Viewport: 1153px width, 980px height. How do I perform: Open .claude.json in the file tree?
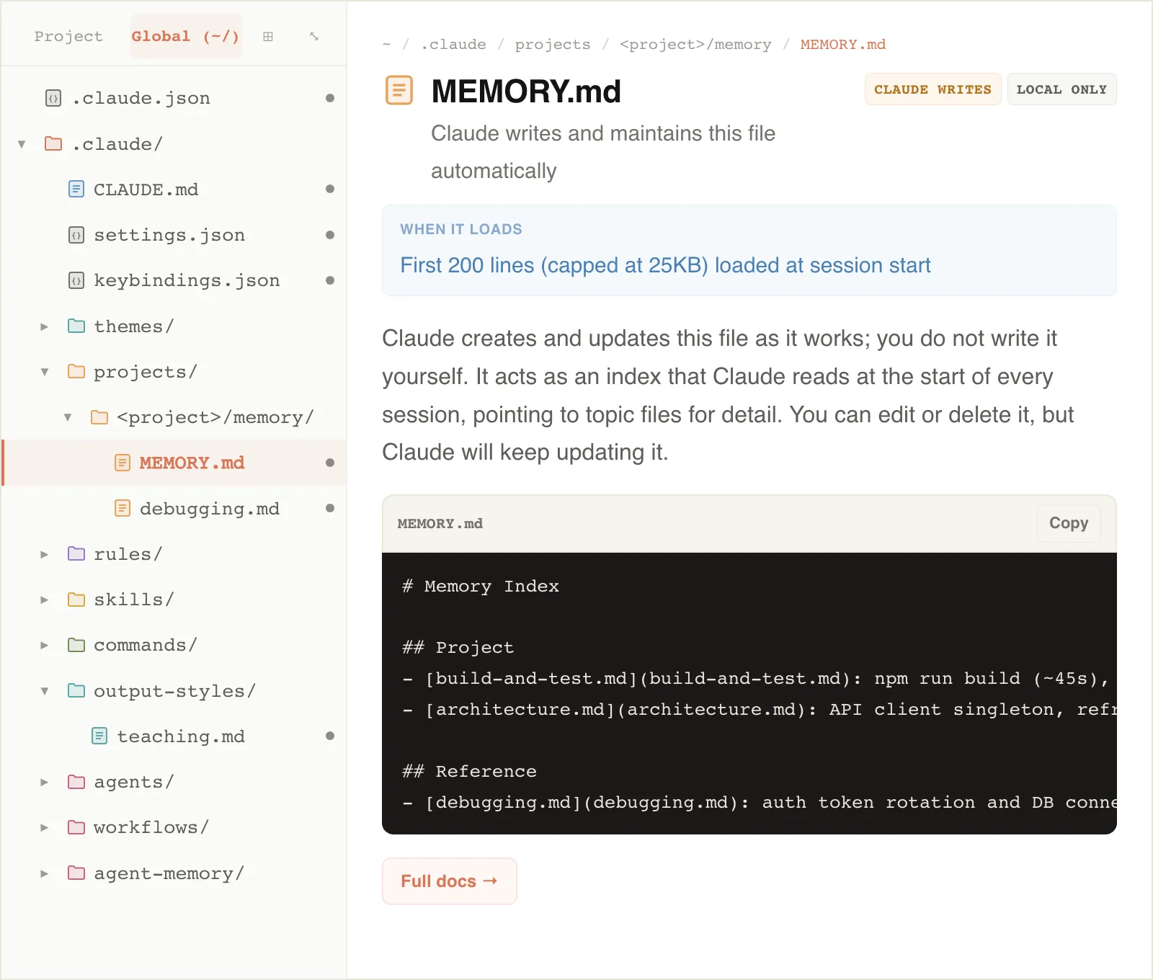coord(175,98)
